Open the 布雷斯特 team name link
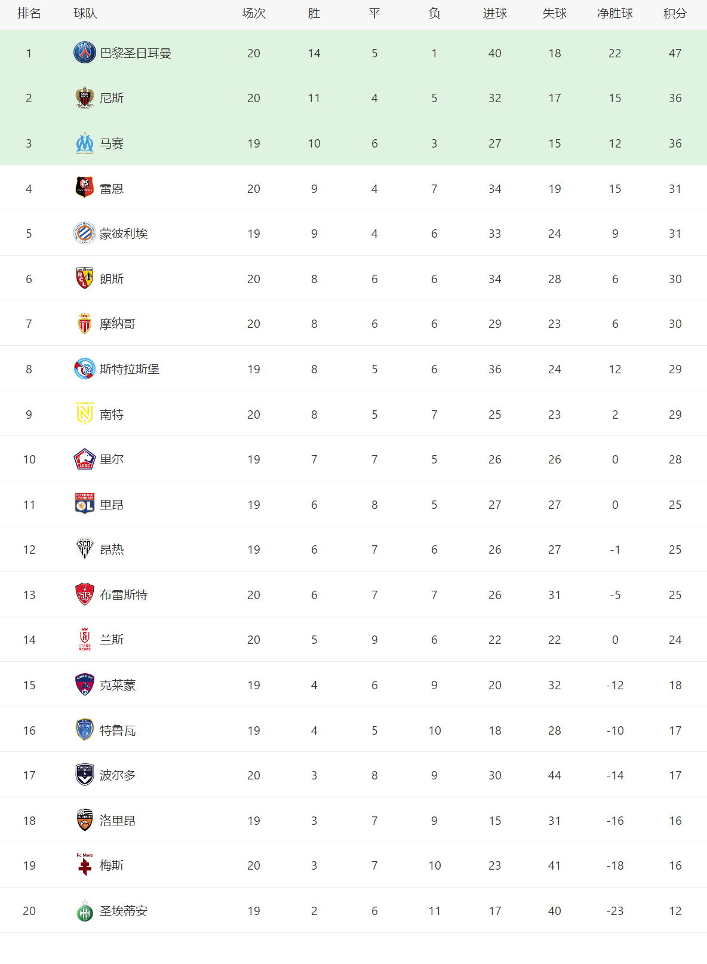 [124, 595]
